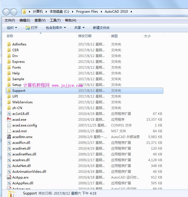Click the AcAnimationVideo.dll file name
Screen dimensions: 188x197
(x=29, y=171)
